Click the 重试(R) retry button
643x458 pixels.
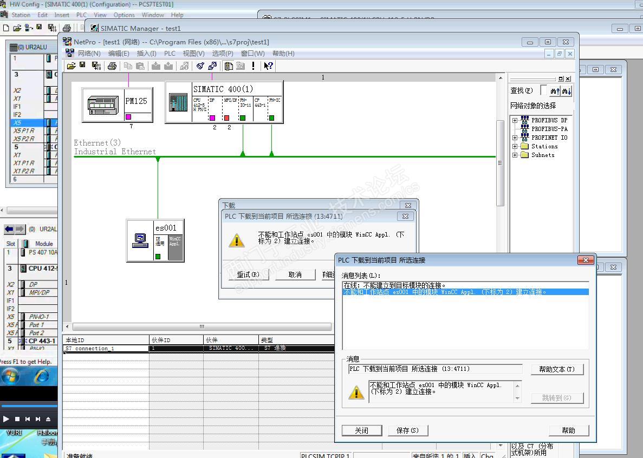coord(248,274)
